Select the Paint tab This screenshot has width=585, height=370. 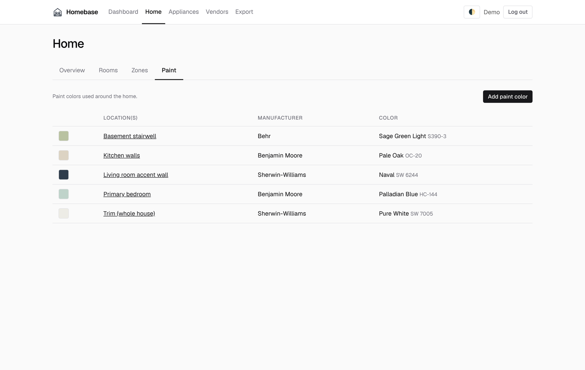[x=169, y=70]
